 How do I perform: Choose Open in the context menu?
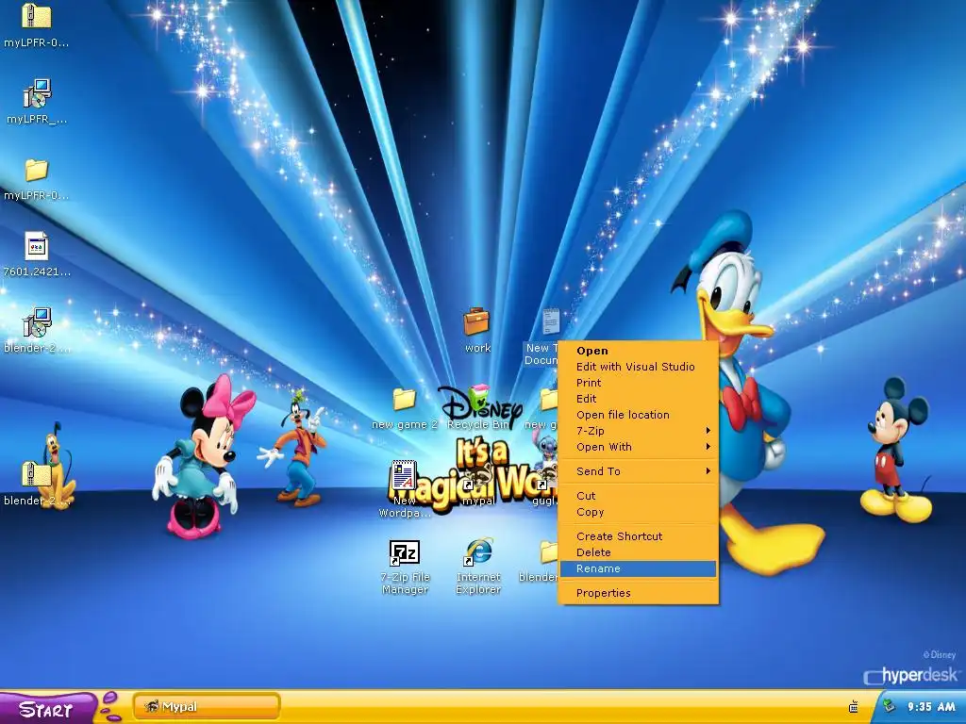(638, 351)
